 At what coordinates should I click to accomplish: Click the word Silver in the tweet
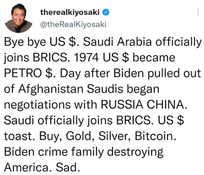(113, 136)
